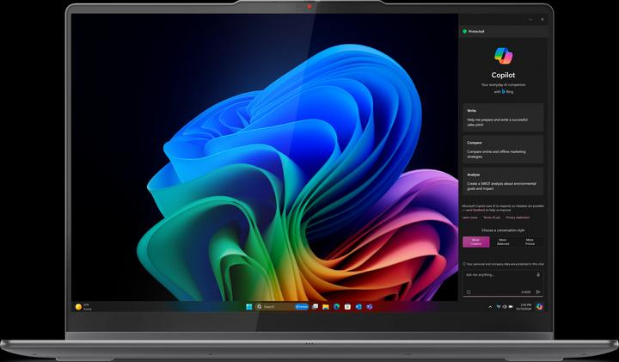Click the green Protected shield indicator
This screenshot has height=362, width=619.
pos(464,31)
